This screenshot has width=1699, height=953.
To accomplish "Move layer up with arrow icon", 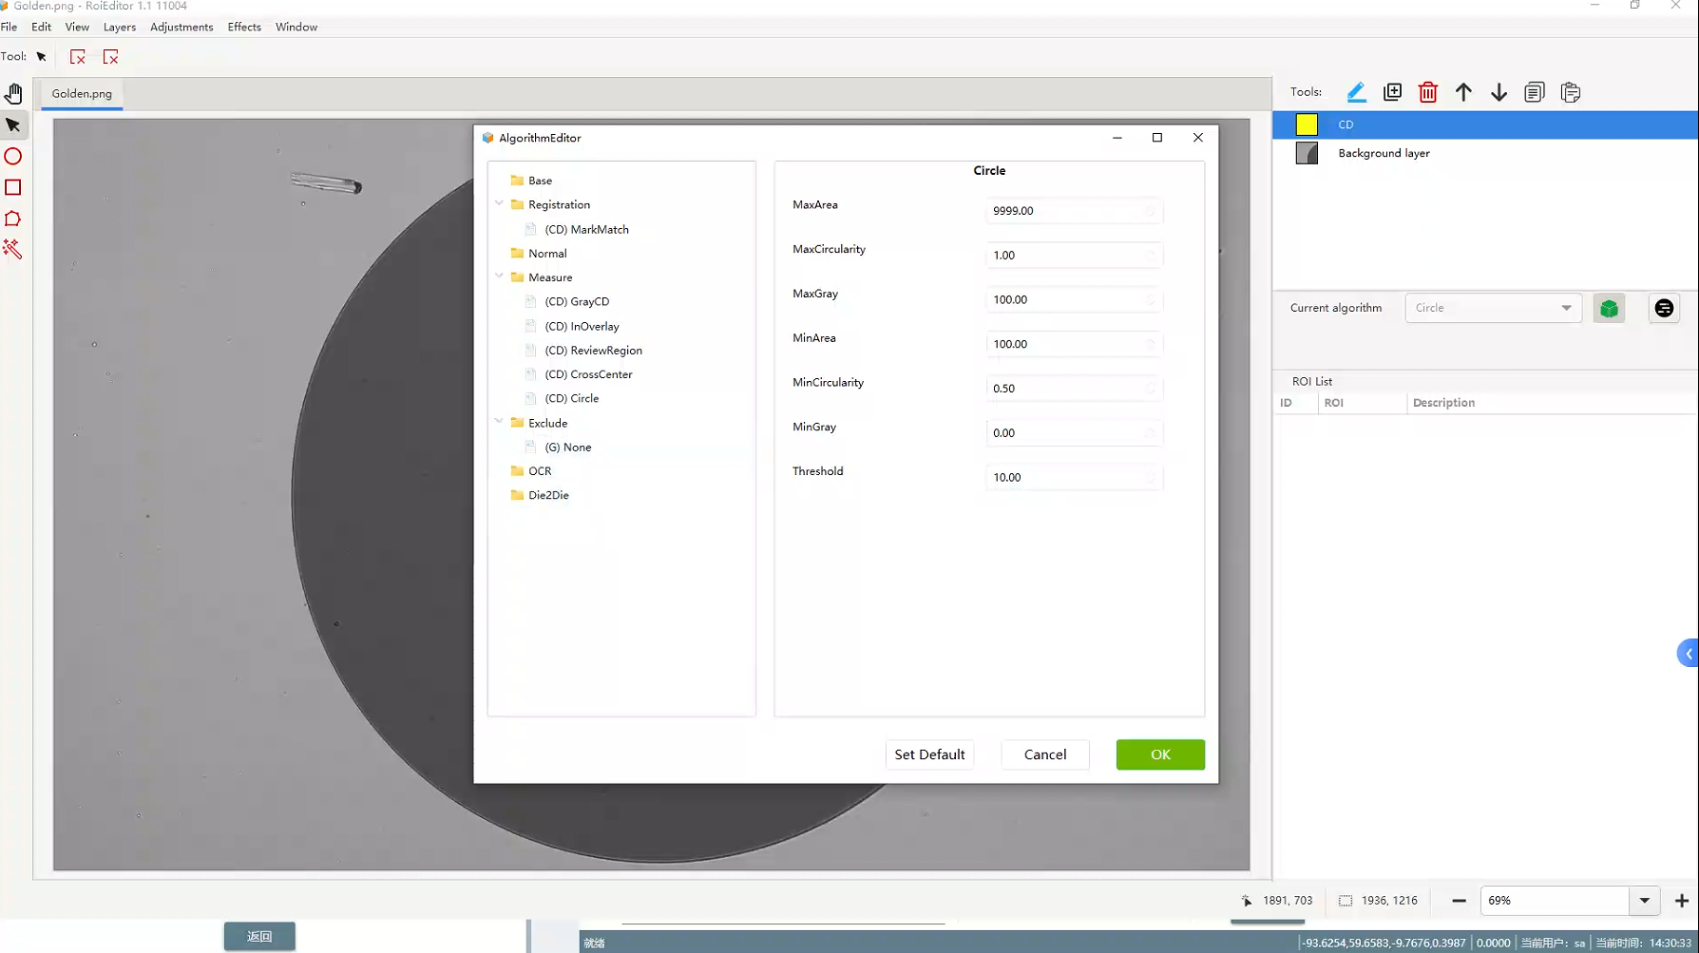I will [1463, 92].
